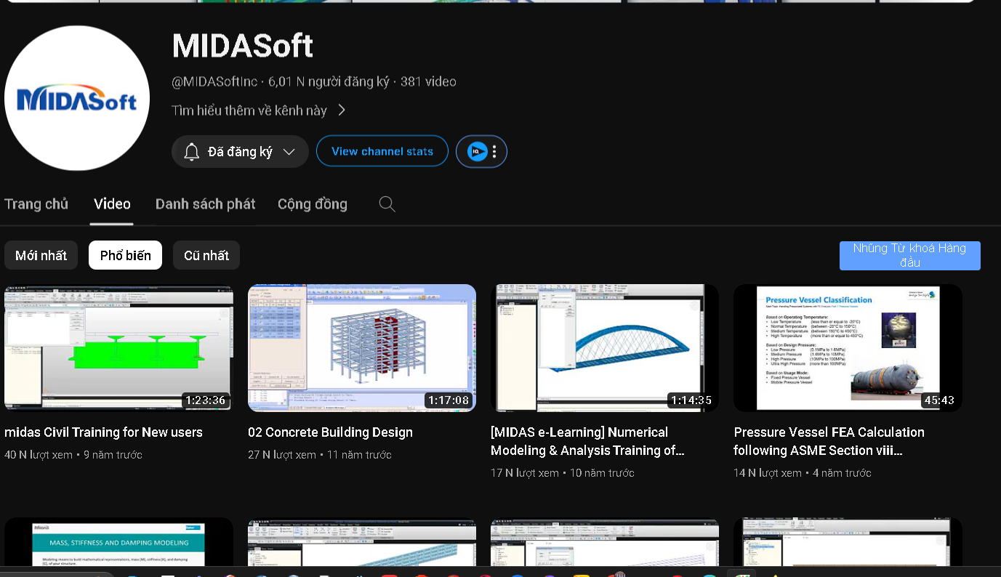Click the title midas Civil Training for New users
The height and width of the screenshot is (577, 1001).
pyautogui.click(x=103, y=432)
